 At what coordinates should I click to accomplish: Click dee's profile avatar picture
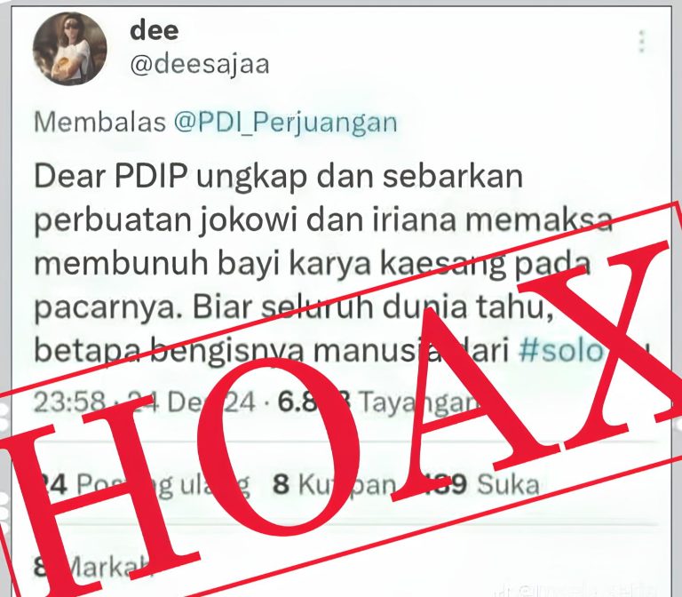(x=69, y=48)
